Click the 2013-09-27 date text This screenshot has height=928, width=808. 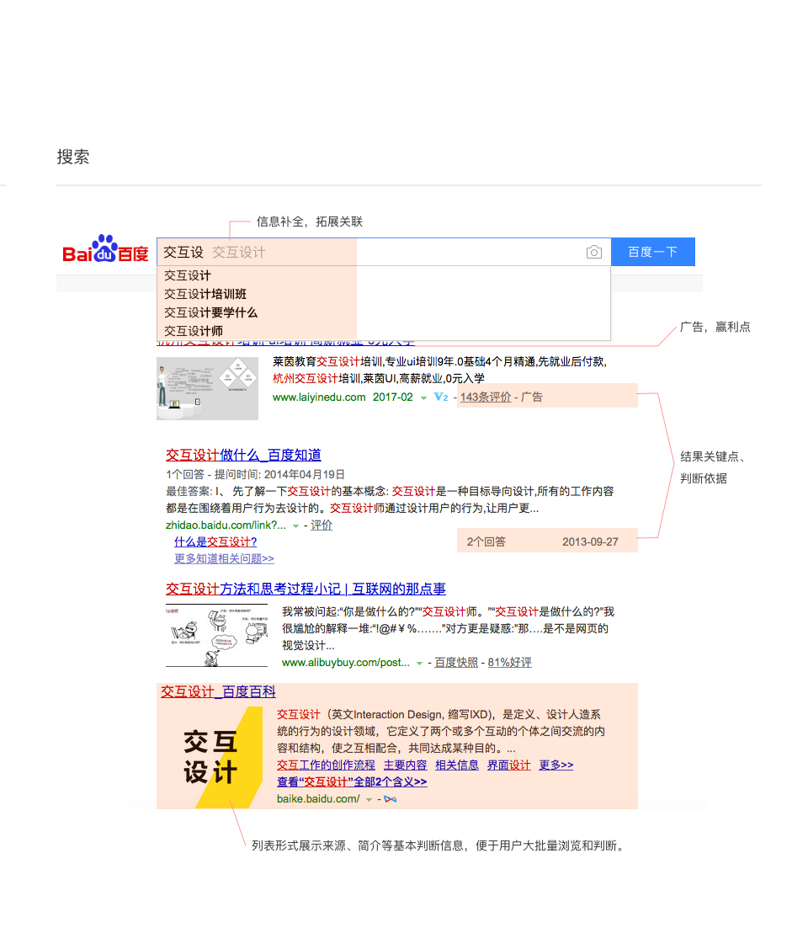[590, 541]
